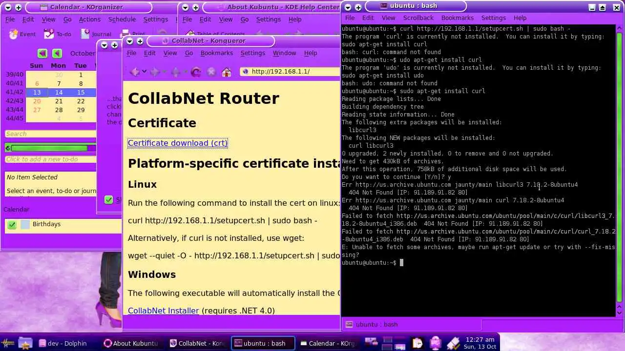Viewport: 625px width, 351px height.
Task: Open Help Center window menu dropdown arrow
Action: [184, 7]
